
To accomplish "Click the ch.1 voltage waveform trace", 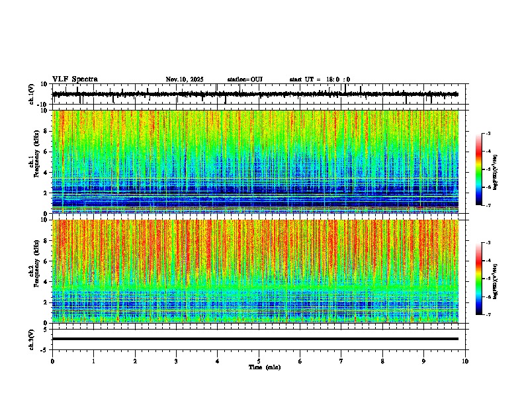I will coord(255,94).
